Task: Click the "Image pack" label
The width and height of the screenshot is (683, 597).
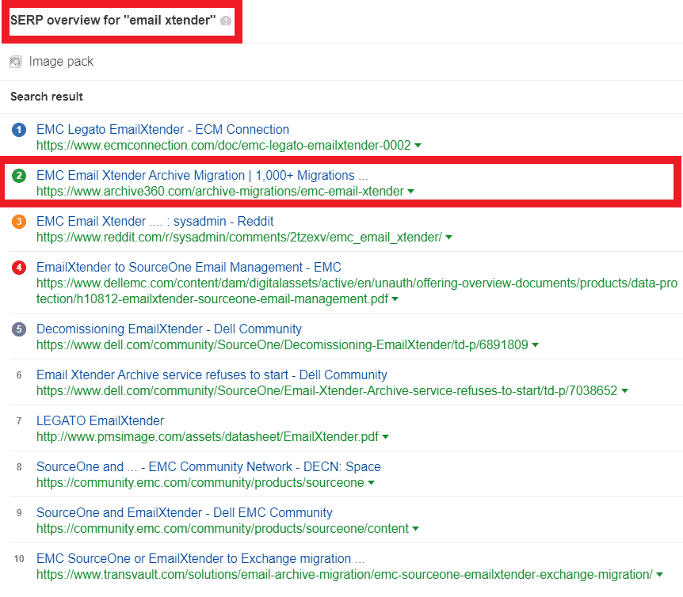Action: [61, 62]
